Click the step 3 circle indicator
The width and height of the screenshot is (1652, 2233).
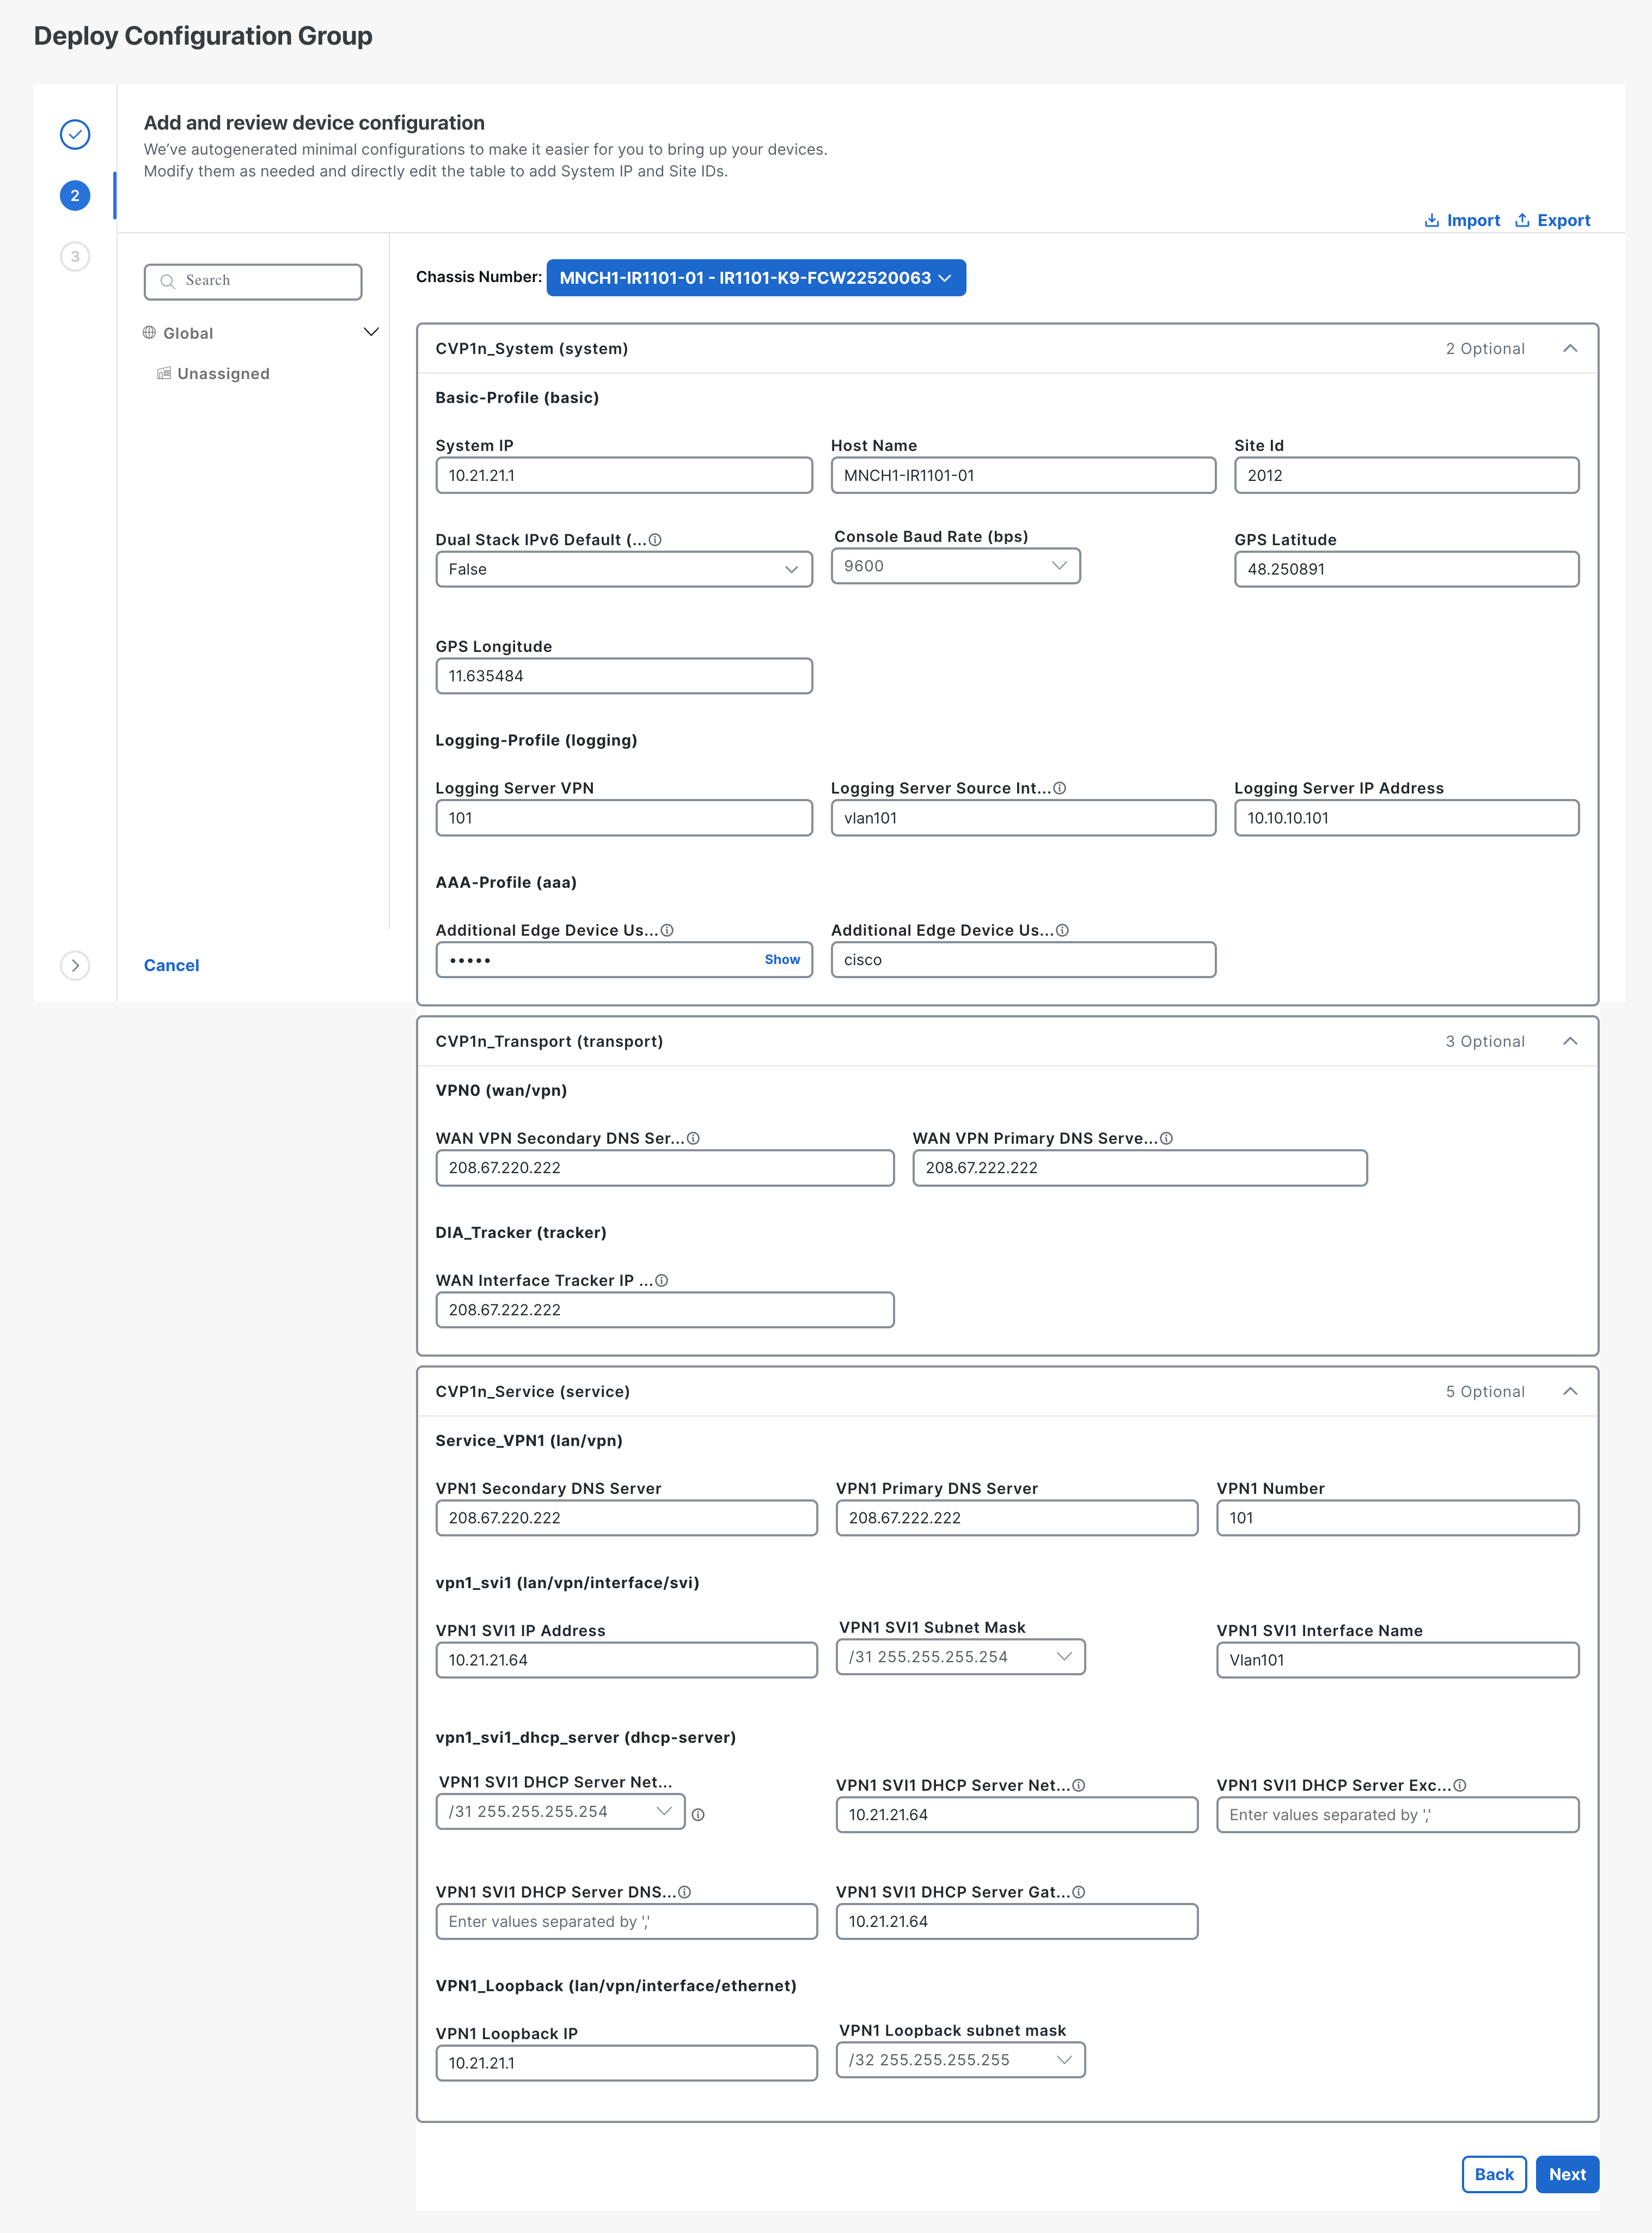pyautogui.click(x=75, y=256)
